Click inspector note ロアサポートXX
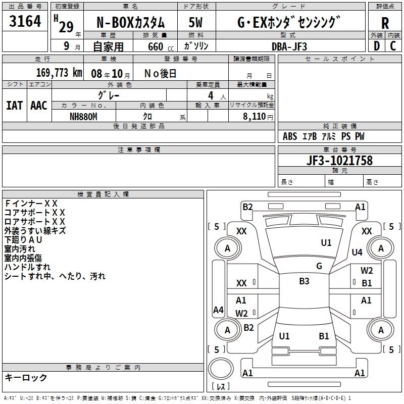Image resolution: width=404 pixels, height=404 pixels. tap(35, 222)
